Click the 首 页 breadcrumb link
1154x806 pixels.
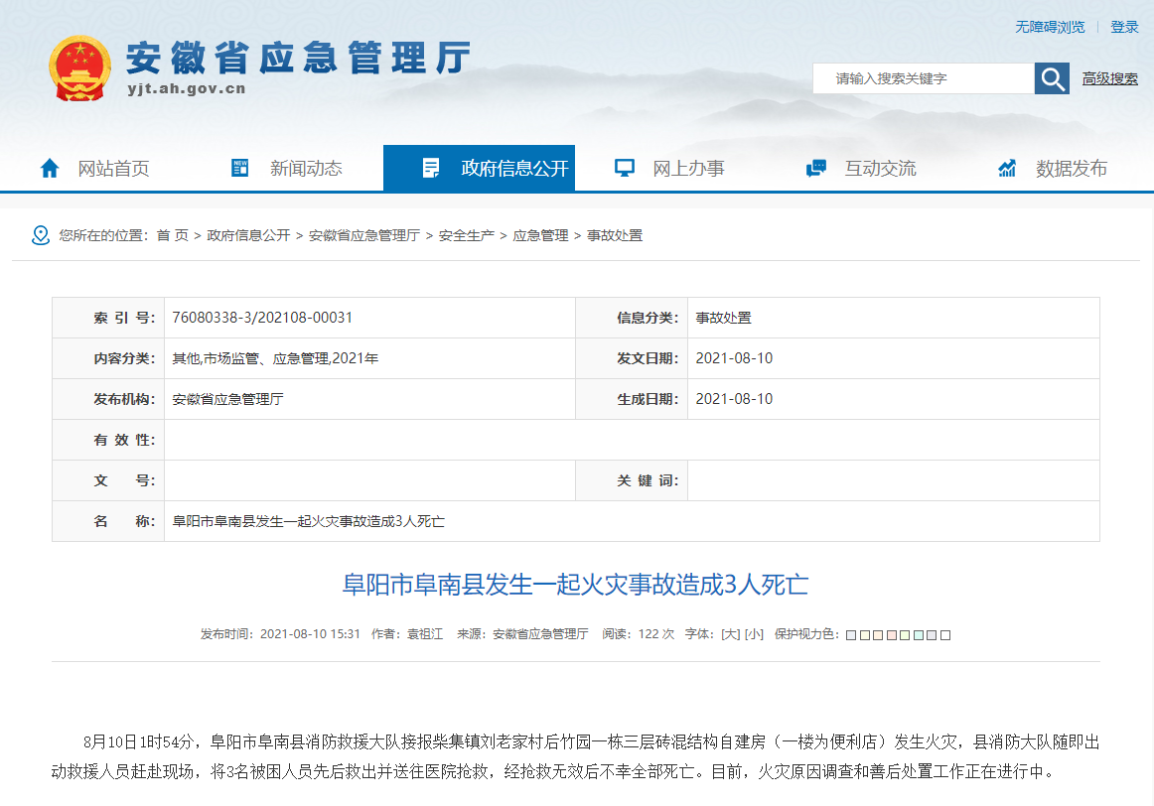172,235
